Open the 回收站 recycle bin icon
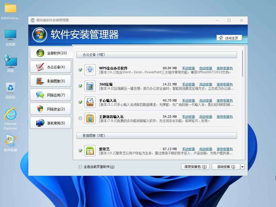This screenshot has height=207, width=276. pos(11,90)
